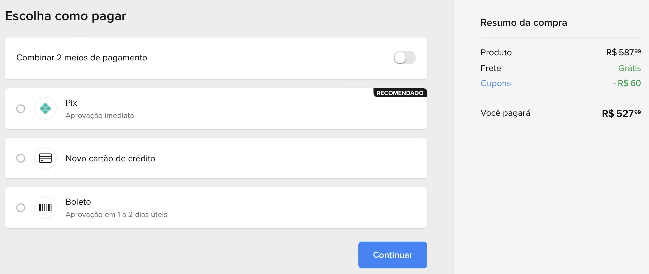This screenshot has width=649, height=274.
Task: Click the Você pagará total R$ 527,99
Action: [x=621, y=114]
